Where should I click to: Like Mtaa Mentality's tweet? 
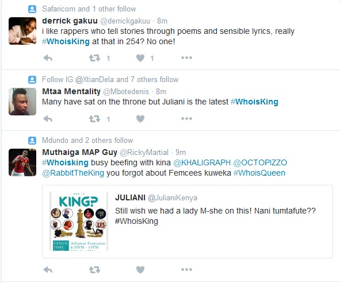(x=140, y=119)
